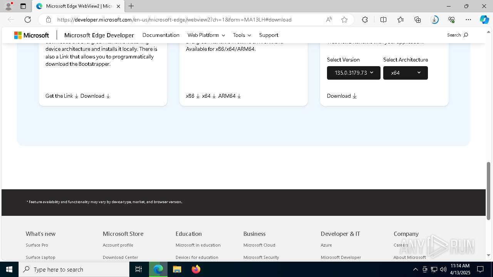Open the Download Center footer link
493x277 pixels.
click(x=120, y=257)
